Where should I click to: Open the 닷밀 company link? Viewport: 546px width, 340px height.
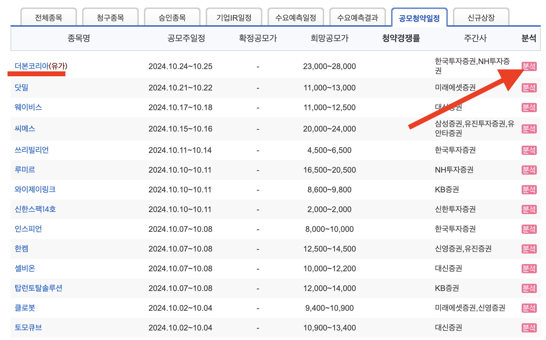pyautogui.click(x=22, y=87)
